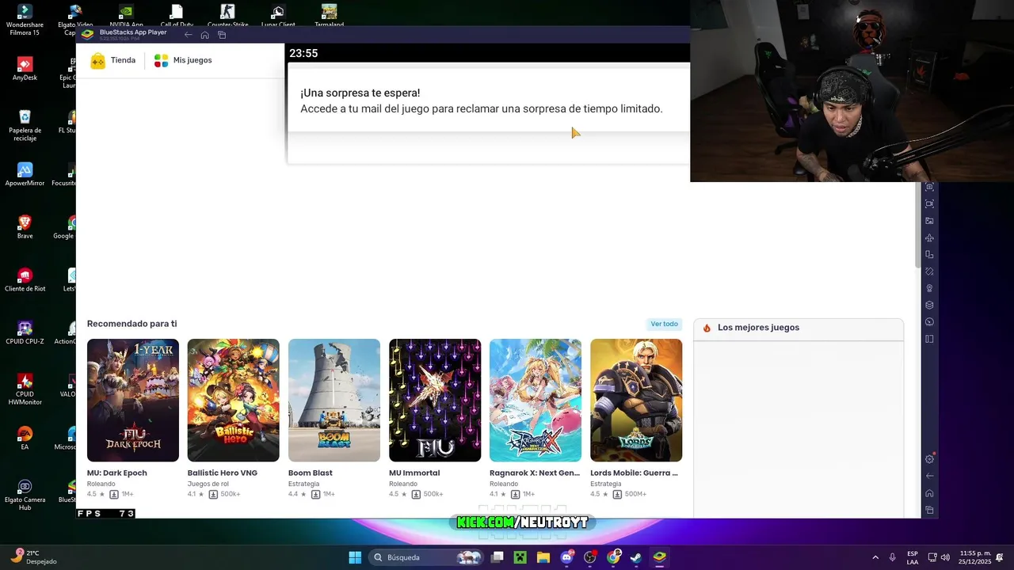Image resolution: width=1014 pixels, height=570 pixels.
Task: Open the Boom Blast game thumbnail
Action: [334, 400]
